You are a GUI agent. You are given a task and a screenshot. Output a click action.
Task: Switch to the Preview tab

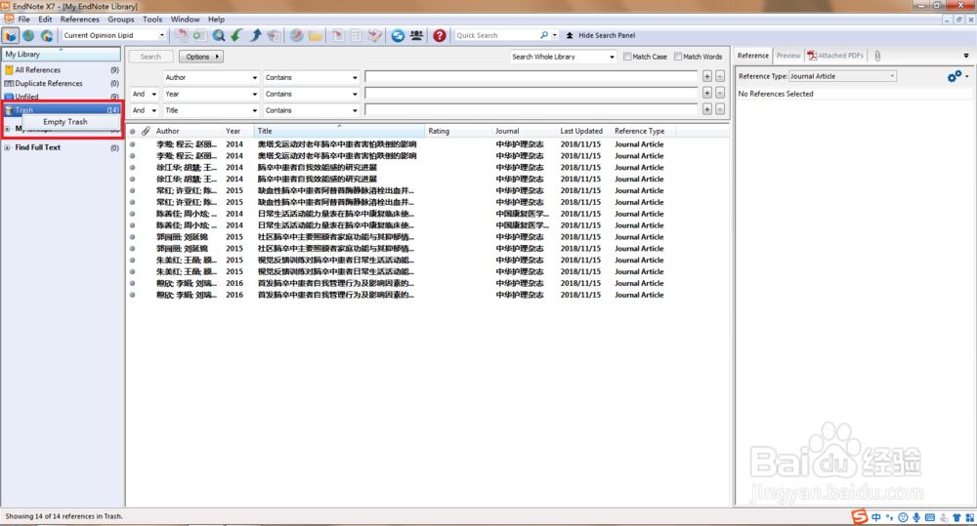pyautogui.click(x=788, y=56)
